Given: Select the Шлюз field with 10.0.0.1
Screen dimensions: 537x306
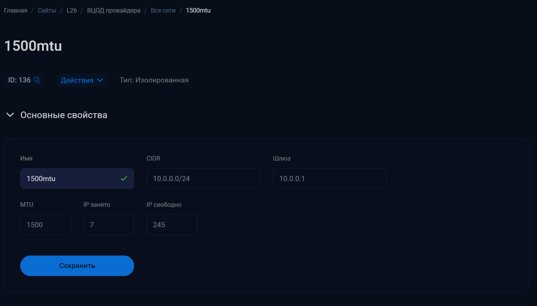Looking at the screenshot, I should click(x=330, y=179).
